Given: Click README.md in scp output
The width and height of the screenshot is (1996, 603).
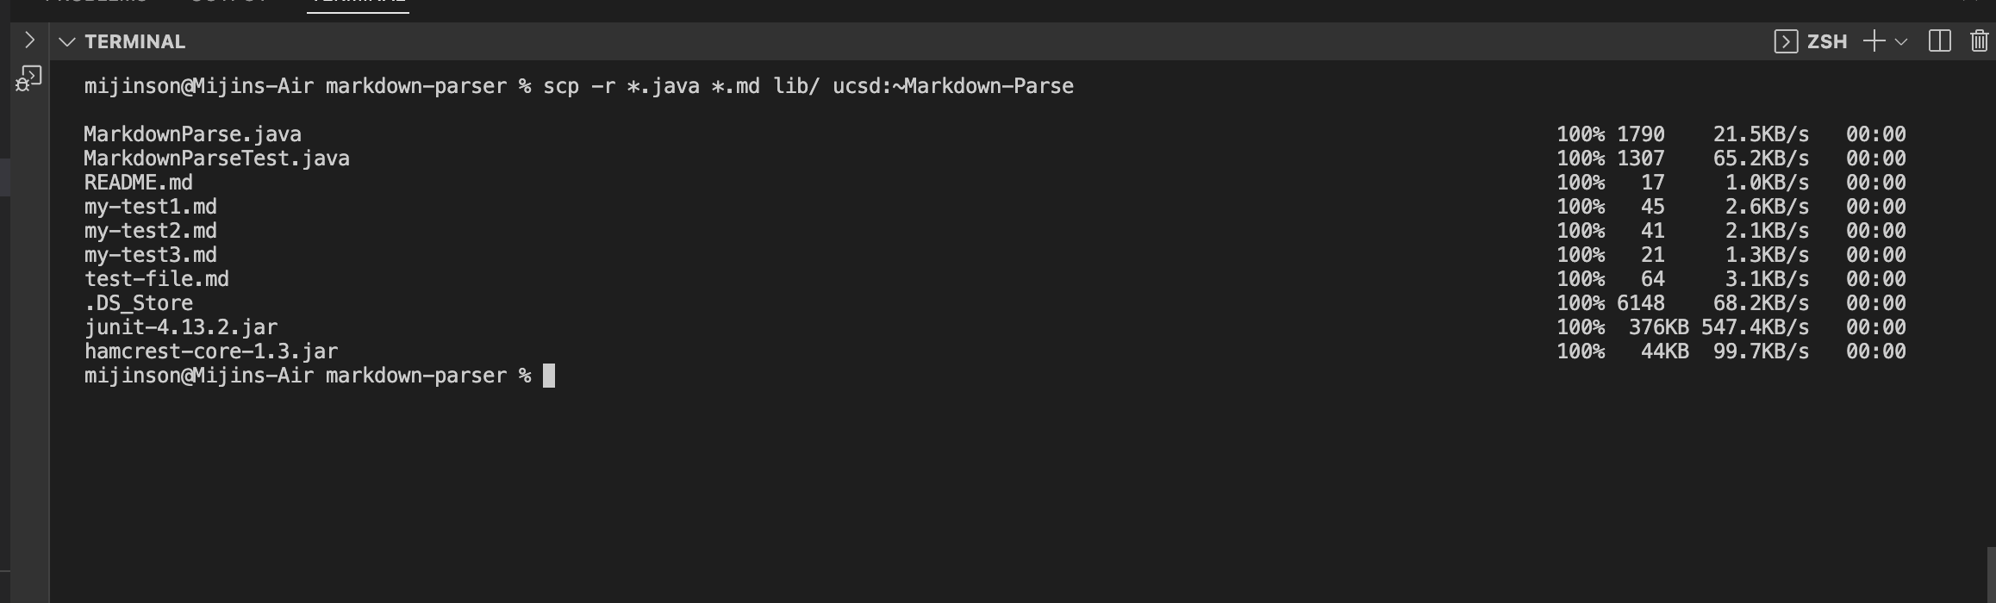Looking at the screenshot, I should (139, 183).
